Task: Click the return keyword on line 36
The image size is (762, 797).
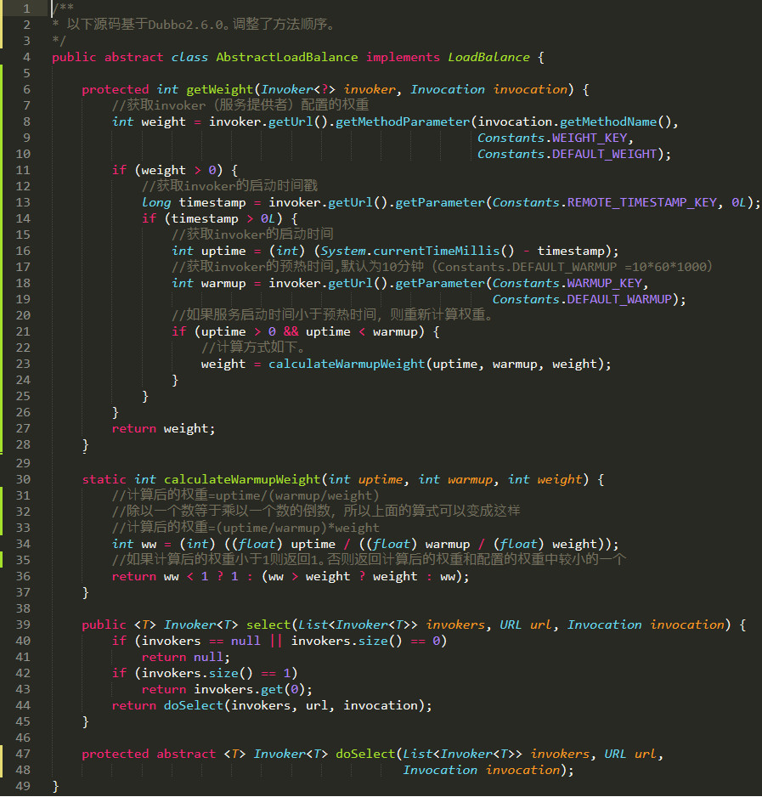Action: (x=134, y=576)
